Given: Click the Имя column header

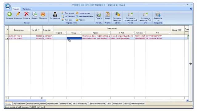Looking at the screenshot, I should click(x=158, y=33).
